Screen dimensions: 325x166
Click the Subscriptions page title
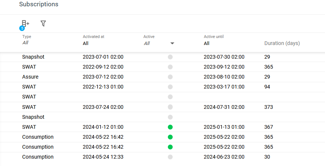tap(38, 4)
